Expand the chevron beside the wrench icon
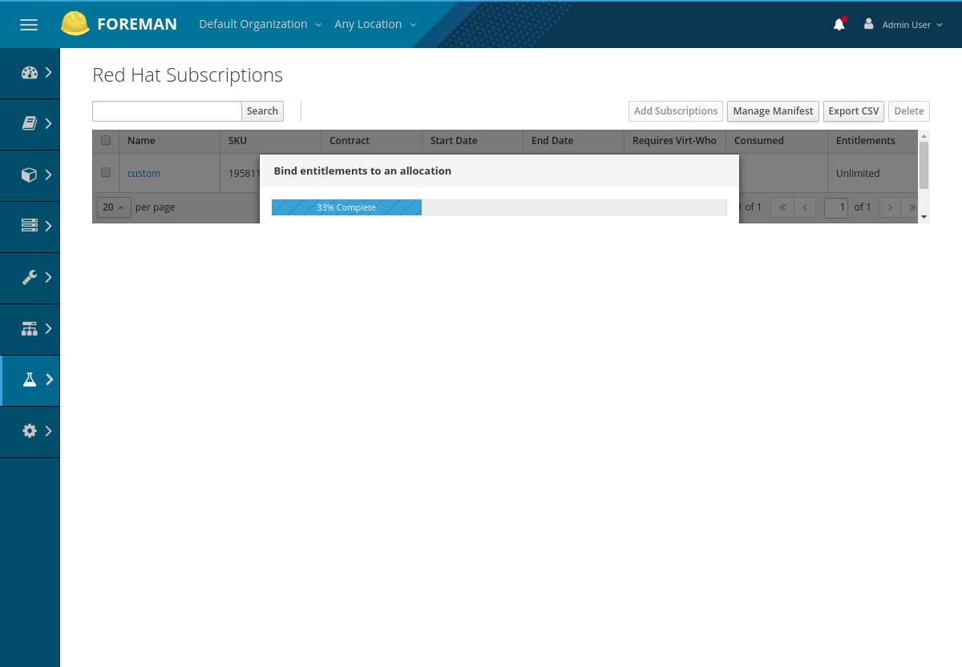Viewport: 962px width, 667px height. pos(48,277)
